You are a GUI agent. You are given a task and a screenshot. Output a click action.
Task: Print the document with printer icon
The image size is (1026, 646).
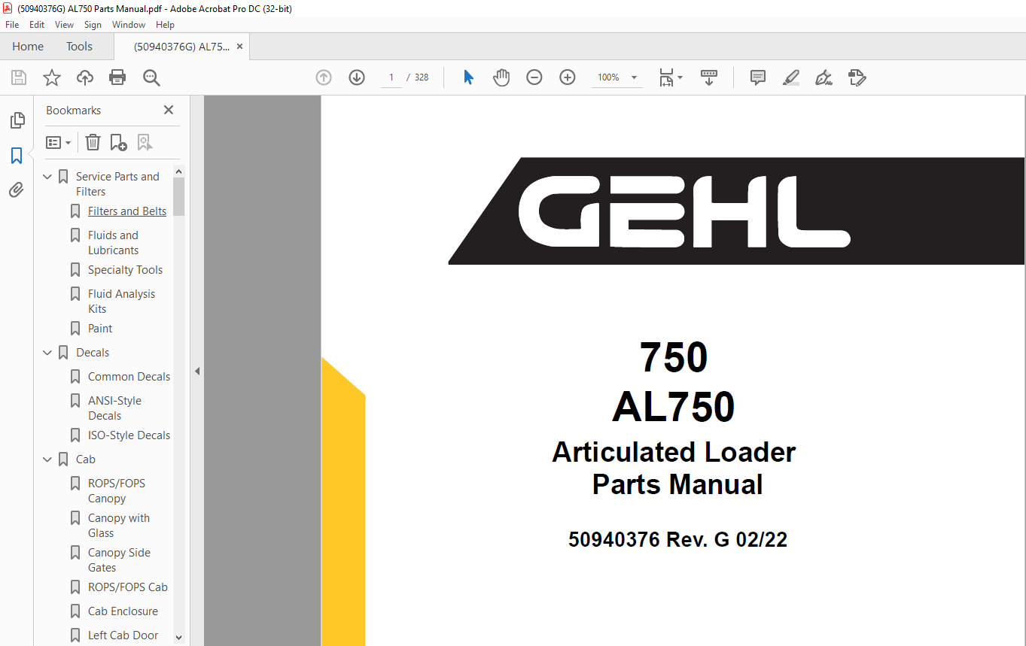pos(117,77)
